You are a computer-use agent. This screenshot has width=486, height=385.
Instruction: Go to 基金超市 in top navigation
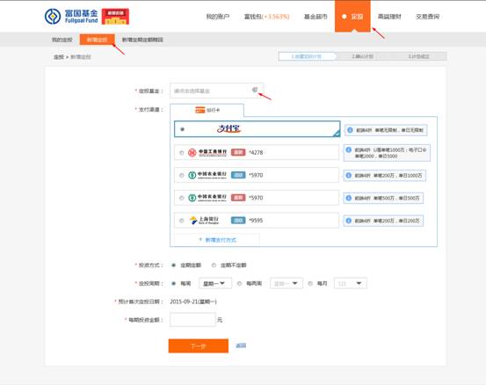[x=316, y=17]
